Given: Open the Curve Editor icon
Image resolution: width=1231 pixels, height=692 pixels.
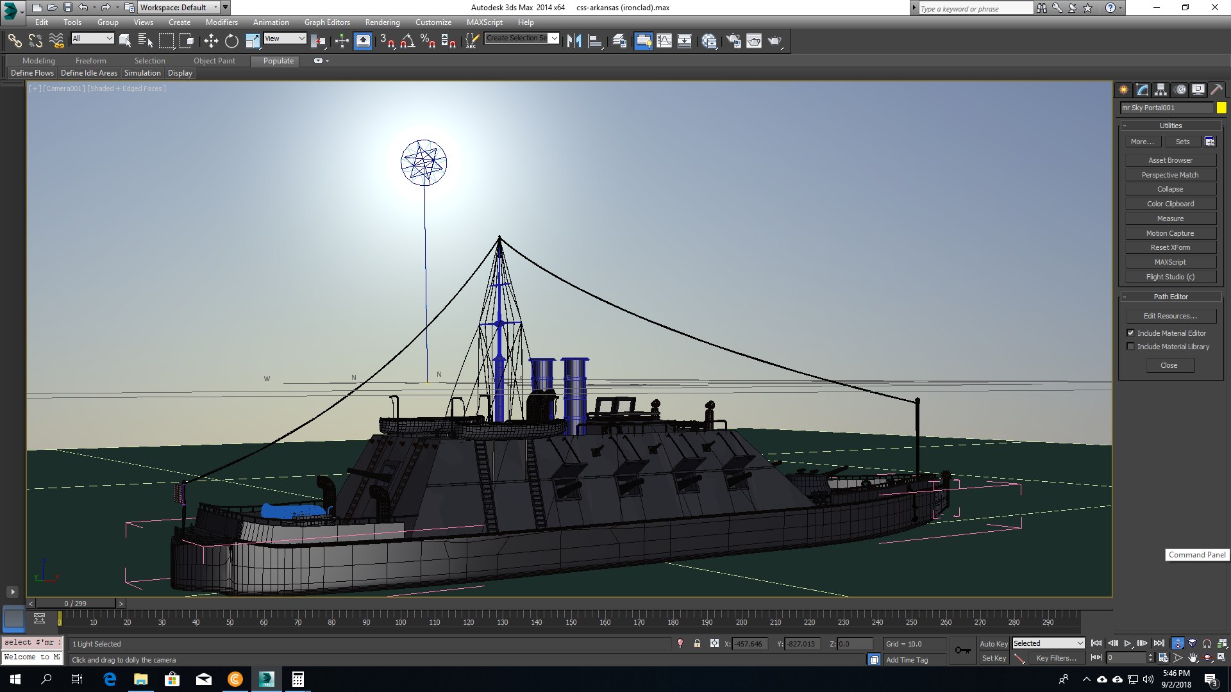Looking at the screenshot, I should click(x=664, y=41).
